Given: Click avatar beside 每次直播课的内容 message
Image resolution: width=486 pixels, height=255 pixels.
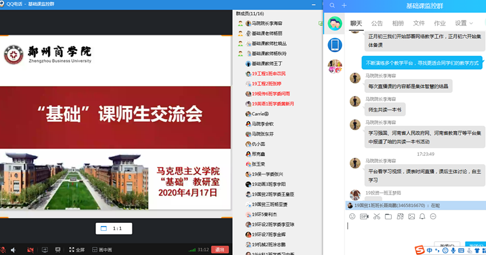Looking at the screenshot, I should [355, 78].
